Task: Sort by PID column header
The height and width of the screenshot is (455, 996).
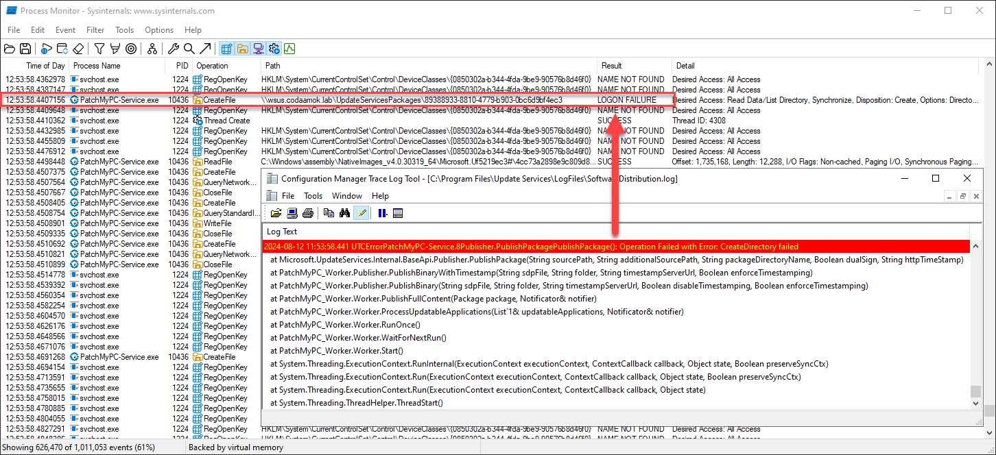Action: [178, 66]
